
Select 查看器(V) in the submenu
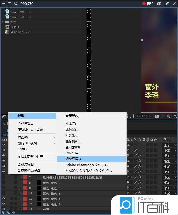pos(72,116)
